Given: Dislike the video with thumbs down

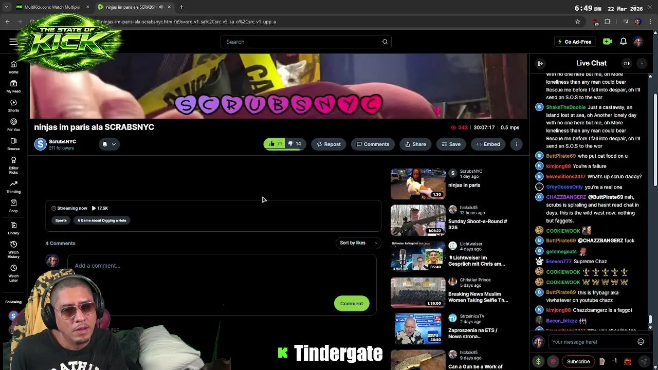Looking at the screenshot, I should (295, 144).
